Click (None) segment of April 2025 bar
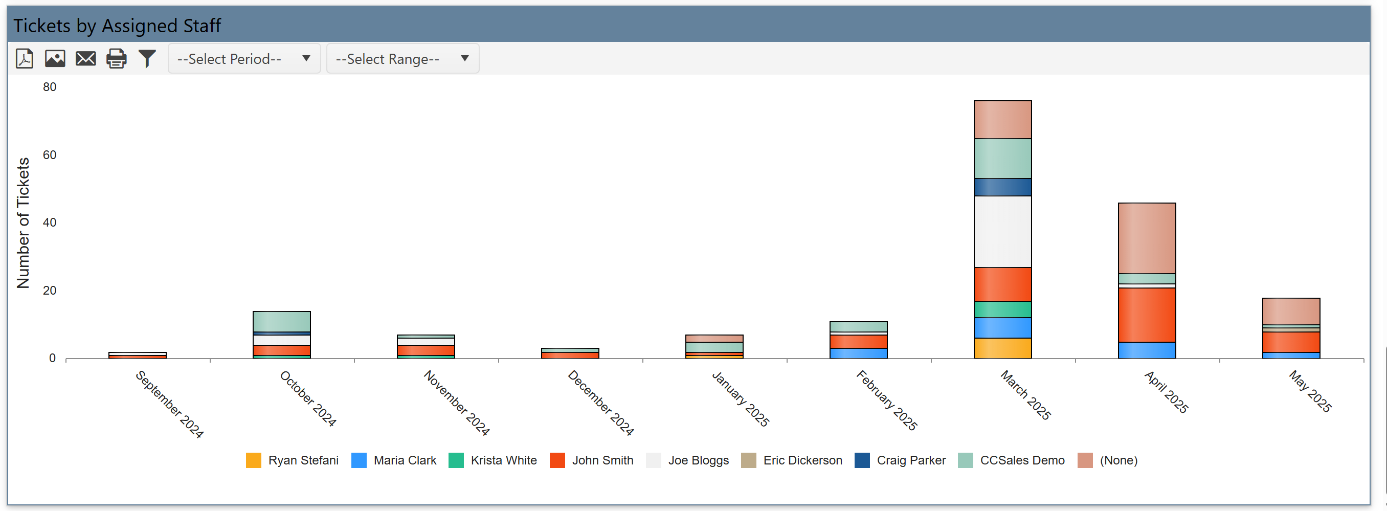The height and width of the screenshot is (511, 1387). click(1147, 238)
